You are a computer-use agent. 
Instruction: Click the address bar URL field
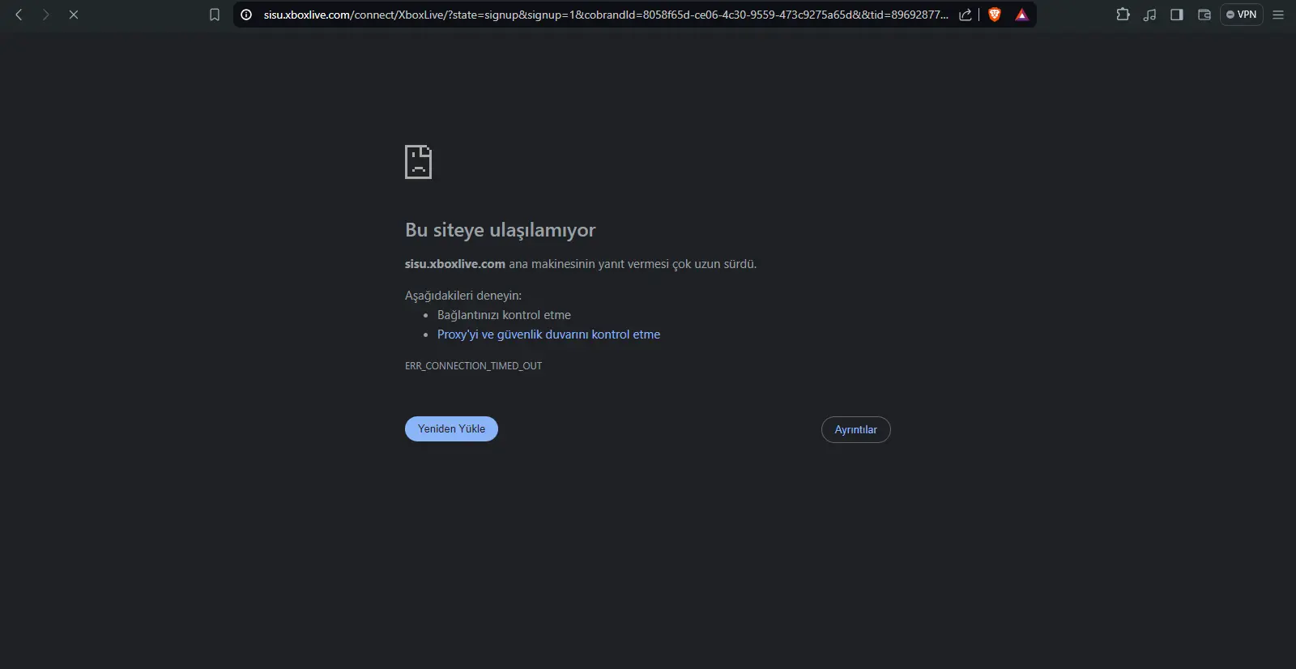click(x=605, y=15)
